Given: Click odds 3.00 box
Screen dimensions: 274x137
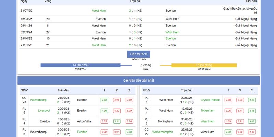Looking at the screenshot, I should point(117,100).
